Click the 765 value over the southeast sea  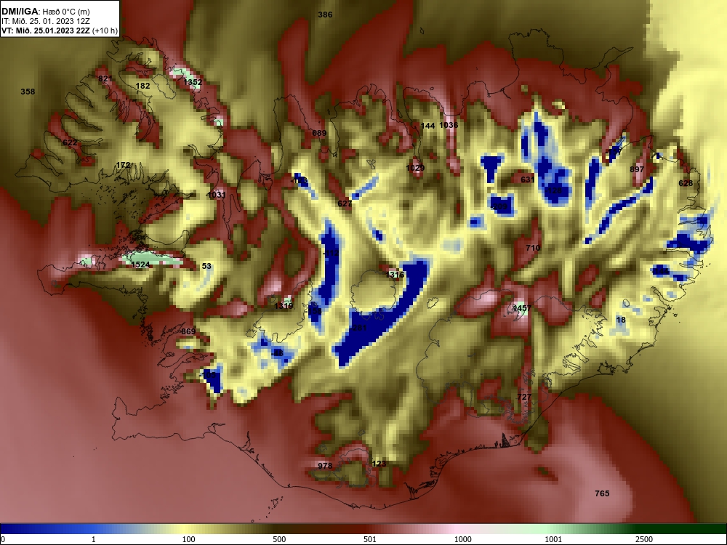[x=602, y=493]
